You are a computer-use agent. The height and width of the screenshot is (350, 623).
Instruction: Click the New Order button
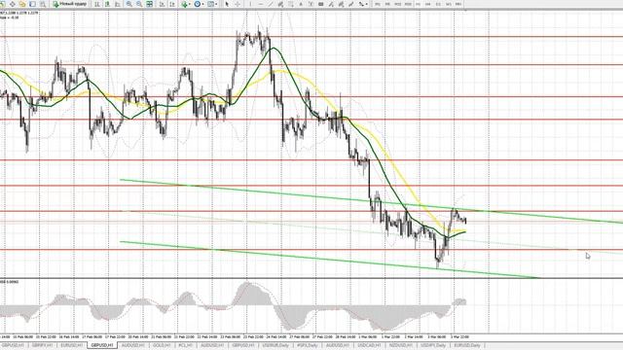pos(70,4)
